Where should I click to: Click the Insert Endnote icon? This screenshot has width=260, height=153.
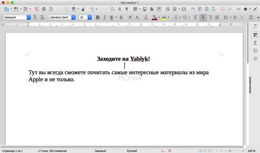207,9
